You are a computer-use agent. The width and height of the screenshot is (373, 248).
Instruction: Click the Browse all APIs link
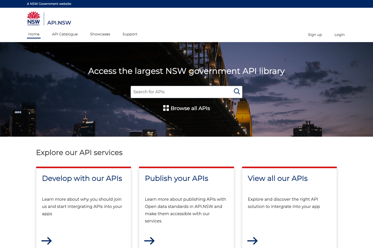(x=190, y=108)
